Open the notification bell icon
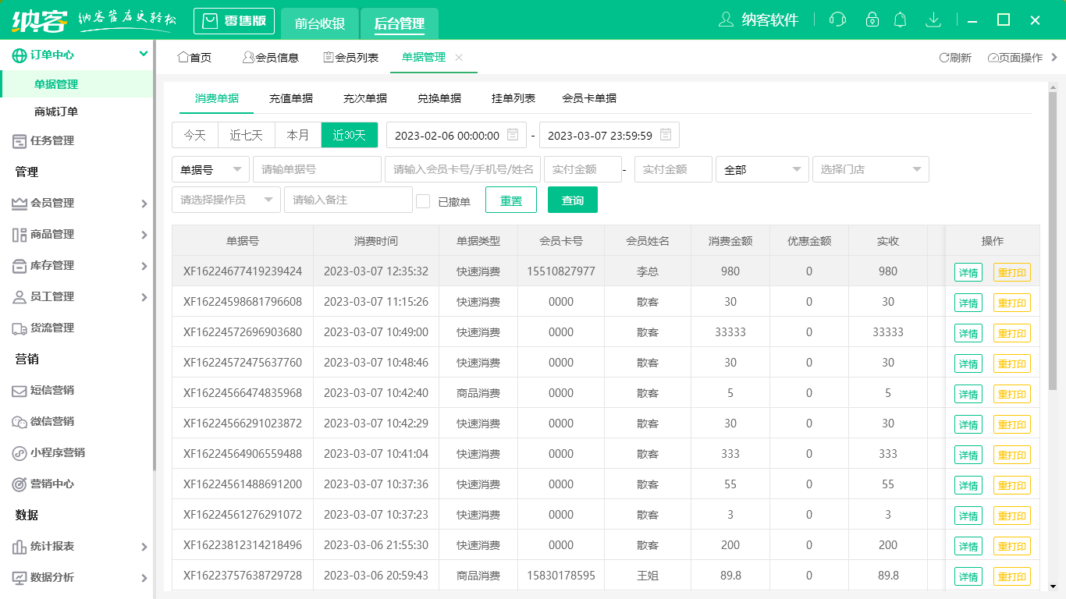 pos(901,19)
